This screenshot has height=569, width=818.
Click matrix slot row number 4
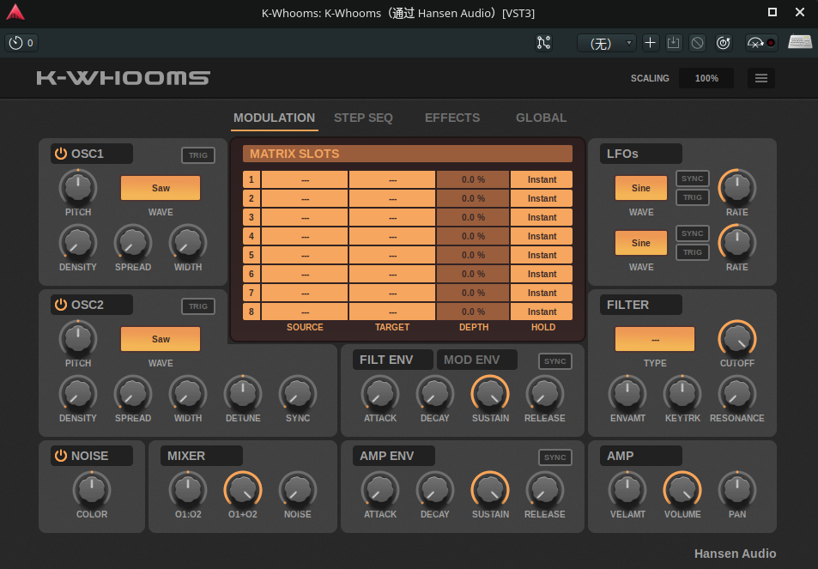click(251, 236)
